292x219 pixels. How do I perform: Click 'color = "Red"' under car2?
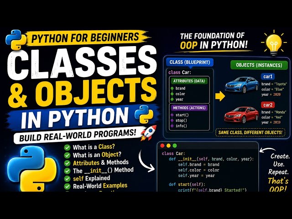point(272,117)
